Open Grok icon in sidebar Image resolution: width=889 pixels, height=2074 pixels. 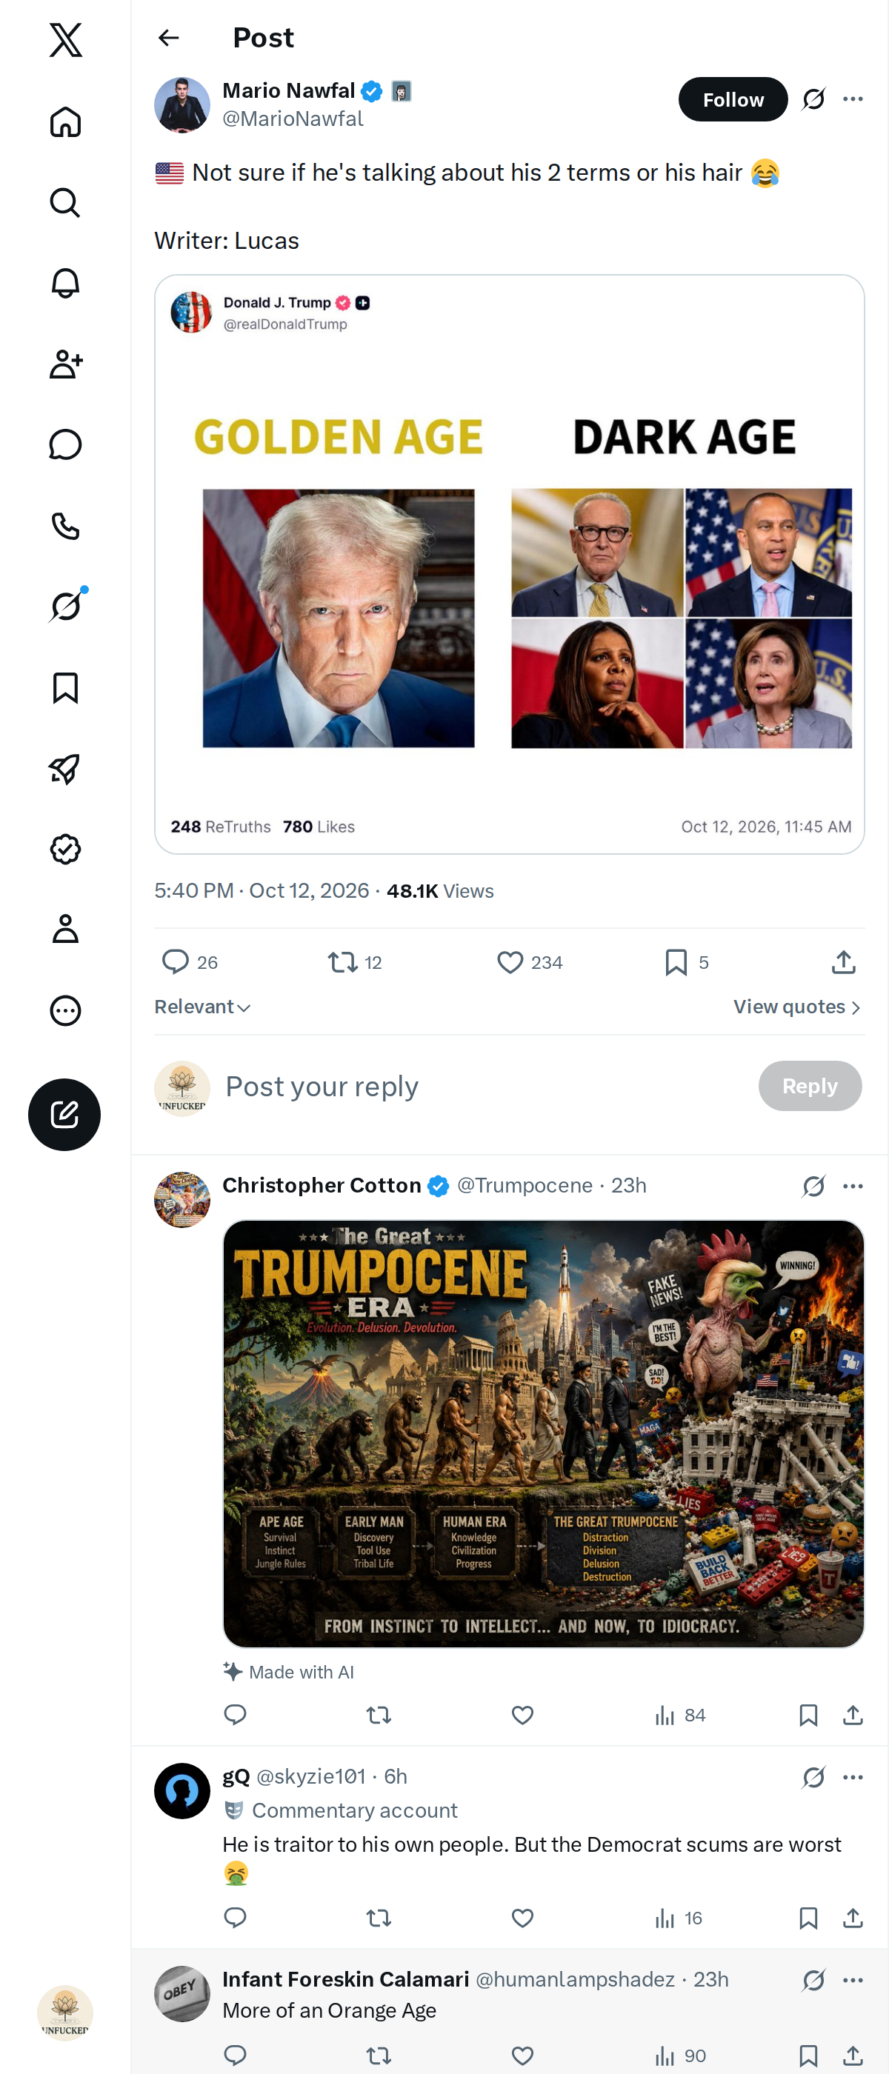65,606
